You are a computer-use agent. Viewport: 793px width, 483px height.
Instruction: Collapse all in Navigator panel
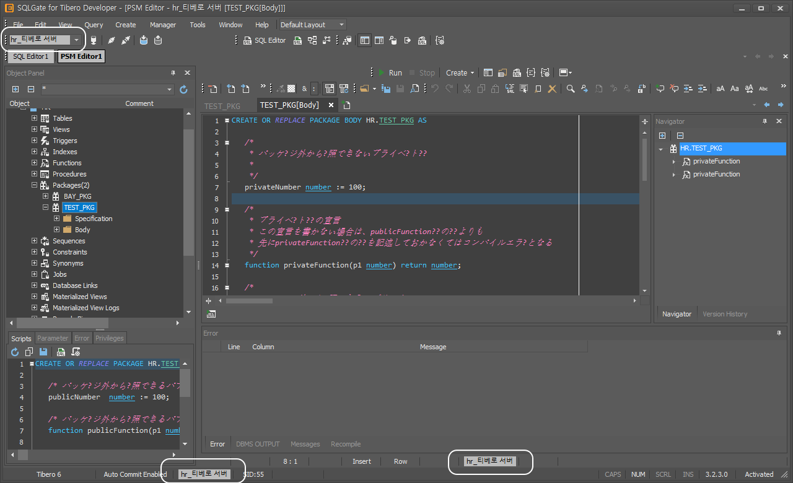[680, 136]
